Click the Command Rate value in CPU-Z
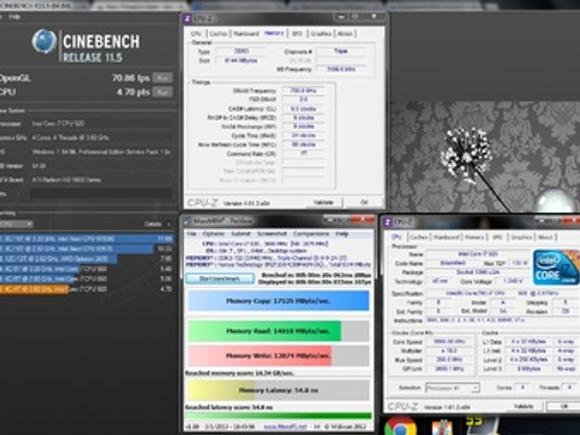Screen dimensions: 580x435 pos(303,153)
